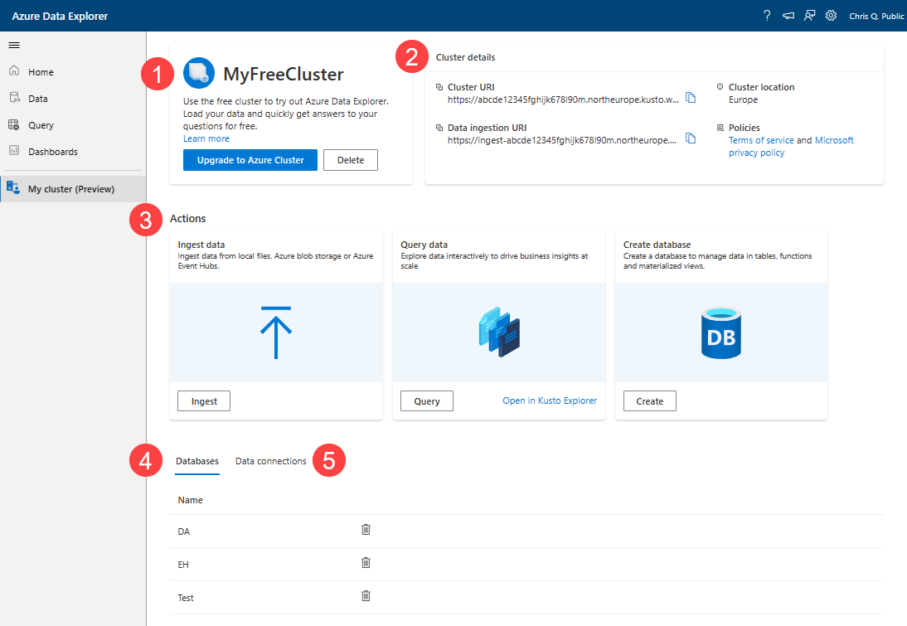Viewport: 907px width, 626px height.
Task: Open the feedback megaphone icon
Action: point(788,16)
